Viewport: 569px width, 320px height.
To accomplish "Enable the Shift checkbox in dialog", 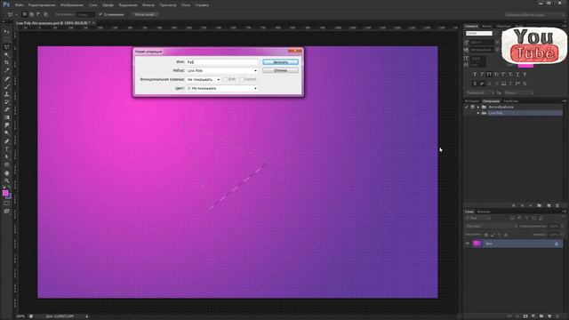I will [225, 79].
